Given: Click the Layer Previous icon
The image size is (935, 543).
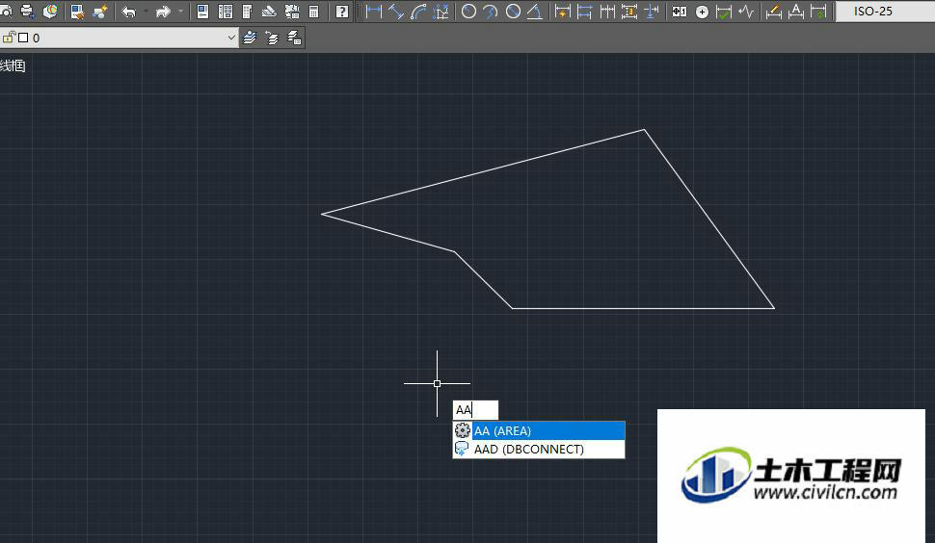Looking at the screenshot, I should pos(272,39).
